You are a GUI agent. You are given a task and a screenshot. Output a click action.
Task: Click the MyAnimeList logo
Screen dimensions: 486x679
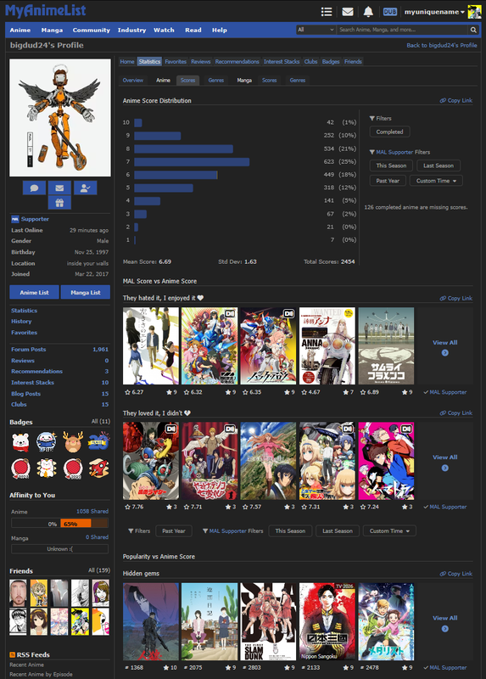[x=46, y=10]
